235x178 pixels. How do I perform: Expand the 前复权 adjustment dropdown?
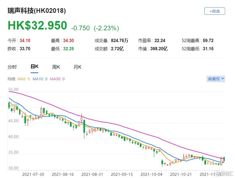pyautogui.click(x=216, y=79)
